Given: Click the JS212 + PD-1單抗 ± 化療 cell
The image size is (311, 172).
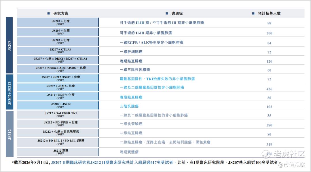Looking at the screenshot, I should pyautogui.click(x=58, y=123).
